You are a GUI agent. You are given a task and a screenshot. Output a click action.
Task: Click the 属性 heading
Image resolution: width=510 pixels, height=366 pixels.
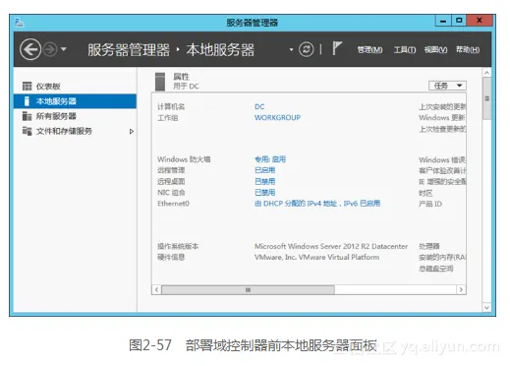[x=181, y=77]
